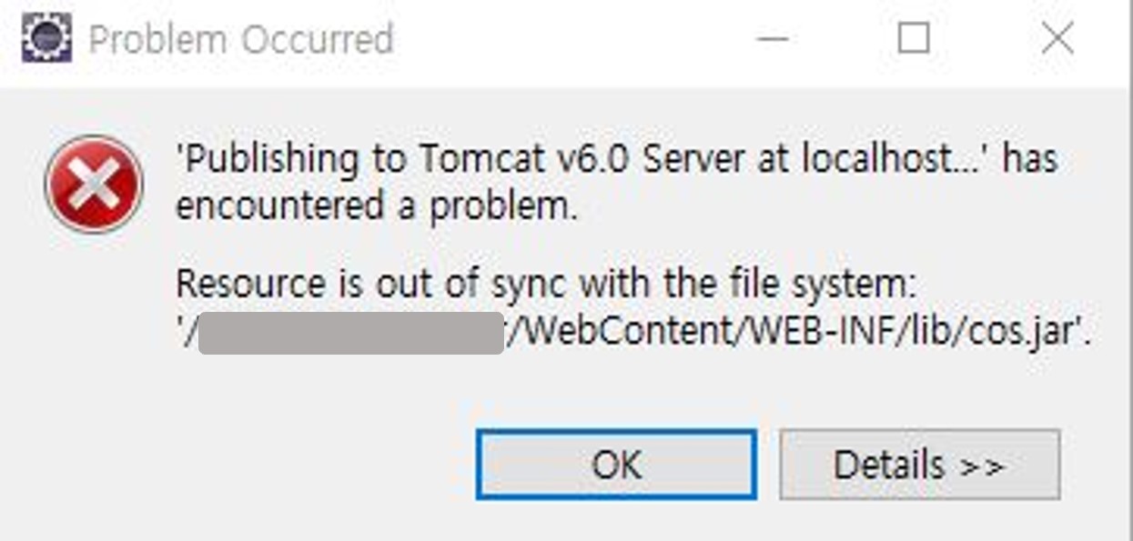Click the white cross inside the error badge

click(x=94, y=185)
